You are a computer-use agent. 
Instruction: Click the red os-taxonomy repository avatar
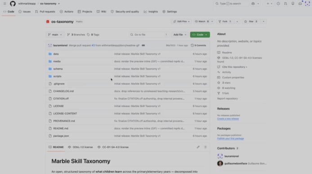(x=48, y=22)
